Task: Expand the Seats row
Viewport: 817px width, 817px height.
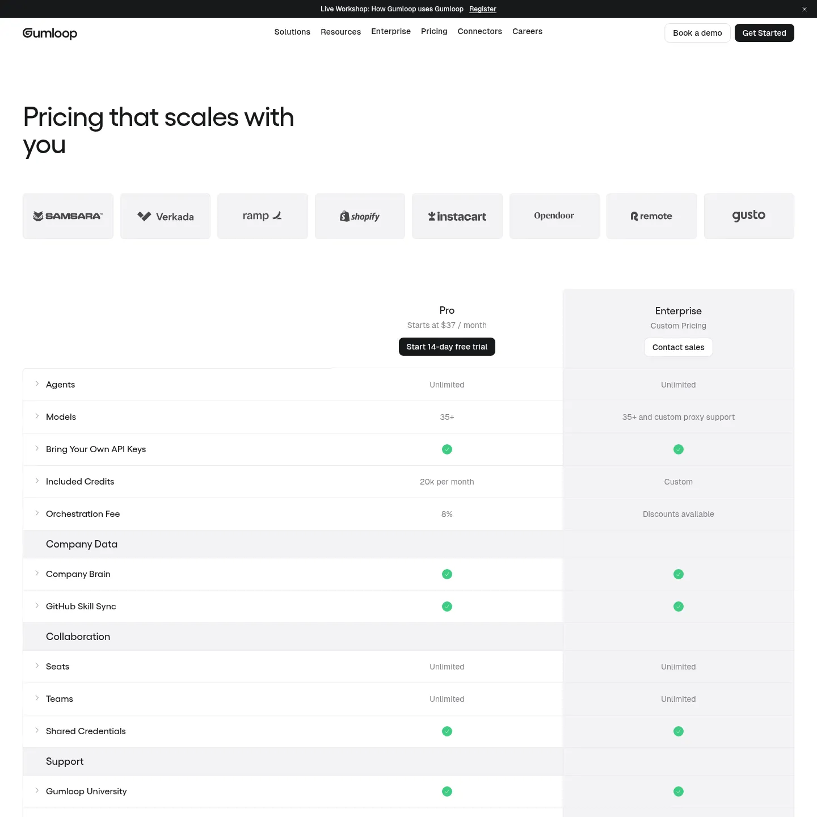Action: point(37,666)
